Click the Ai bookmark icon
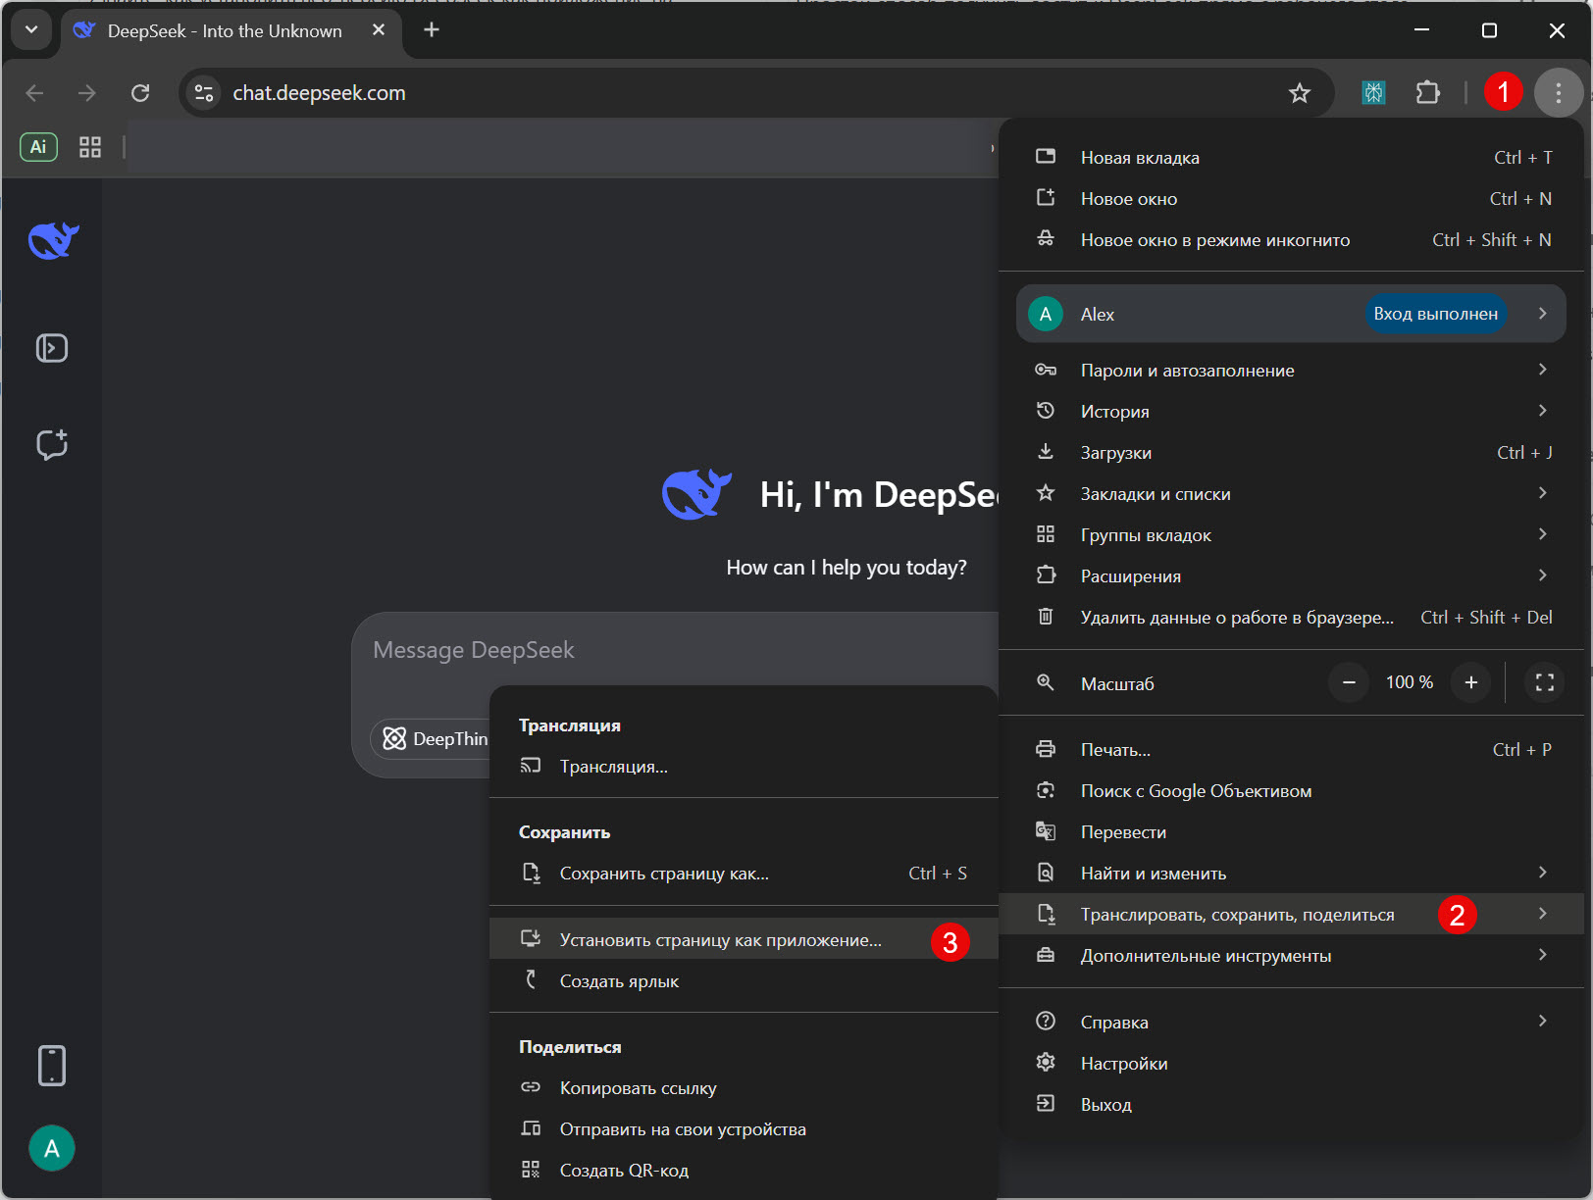The height and width of the screenshot is (1200, 1593). click(38, 147)
